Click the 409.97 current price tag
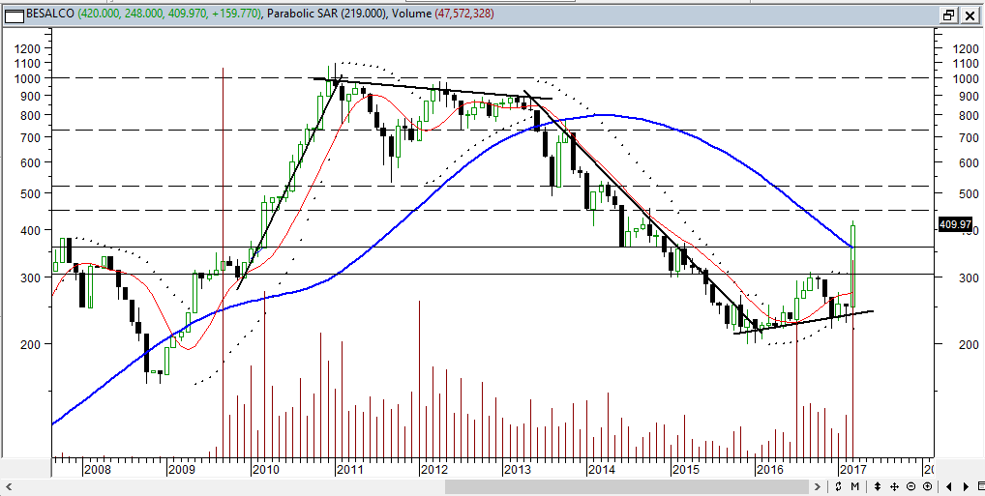985x496 pixels. pyautogui.click(x=955, y=224)
